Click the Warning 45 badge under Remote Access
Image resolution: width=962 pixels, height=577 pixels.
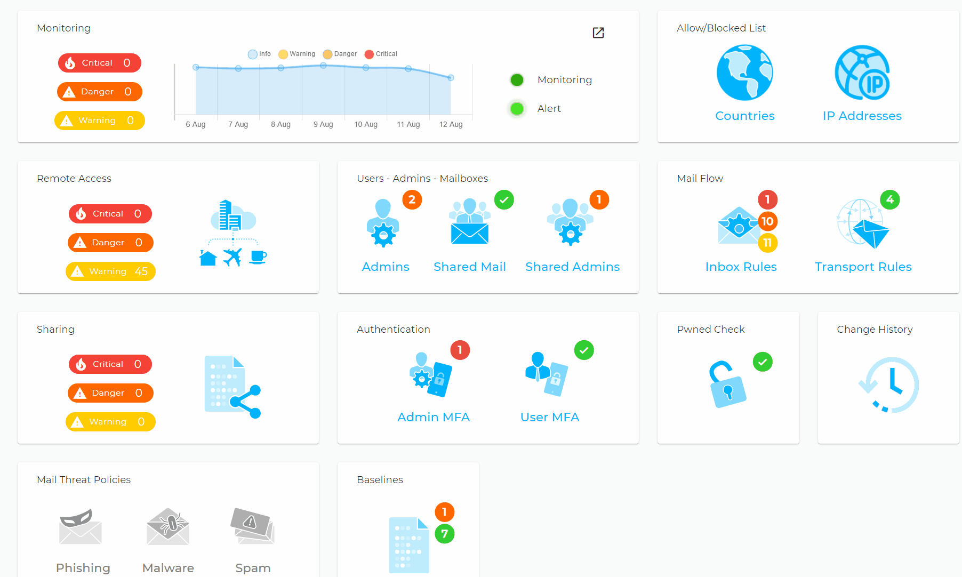(x=110, y=271)
